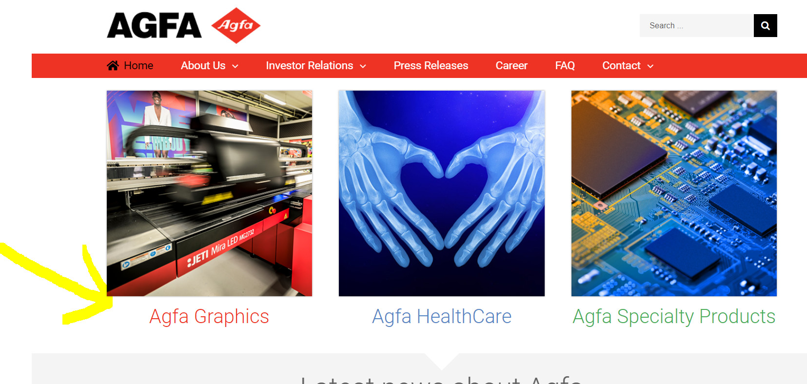Click the Agfa Specialty Products link
807x384 pixels.
tap(674, 316)
